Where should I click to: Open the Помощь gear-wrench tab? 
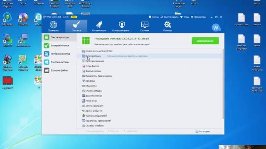(x=167, y=26)
